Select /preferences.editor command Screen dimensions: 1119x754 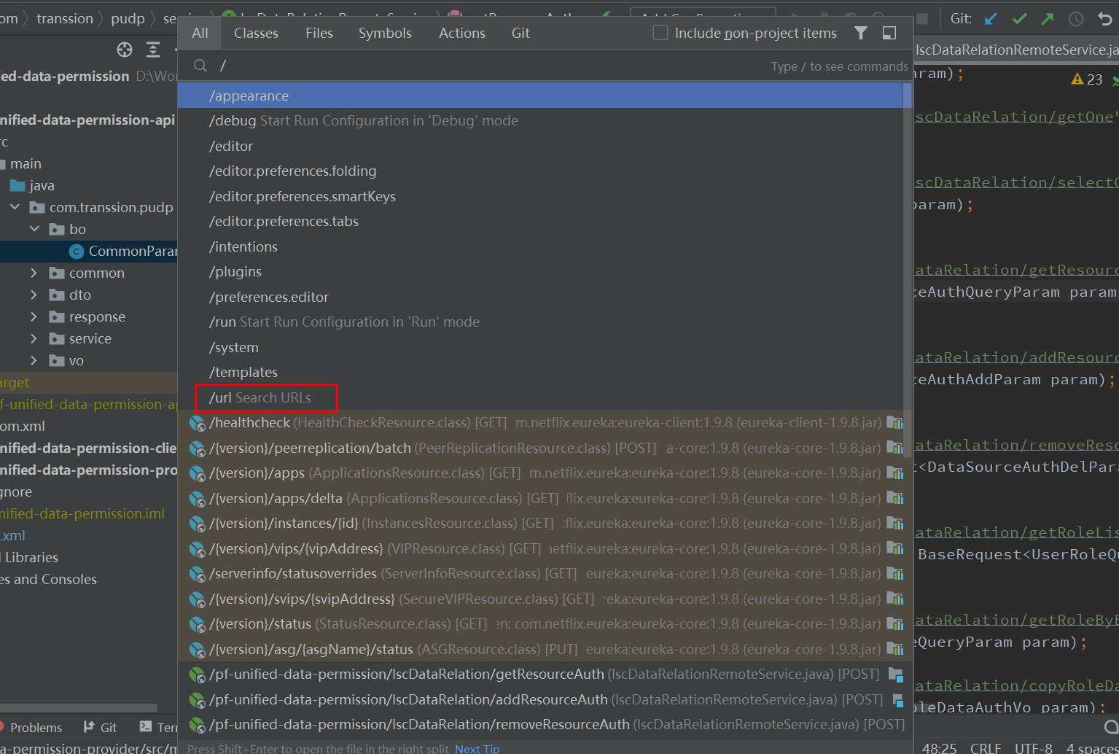pos(540,297)
